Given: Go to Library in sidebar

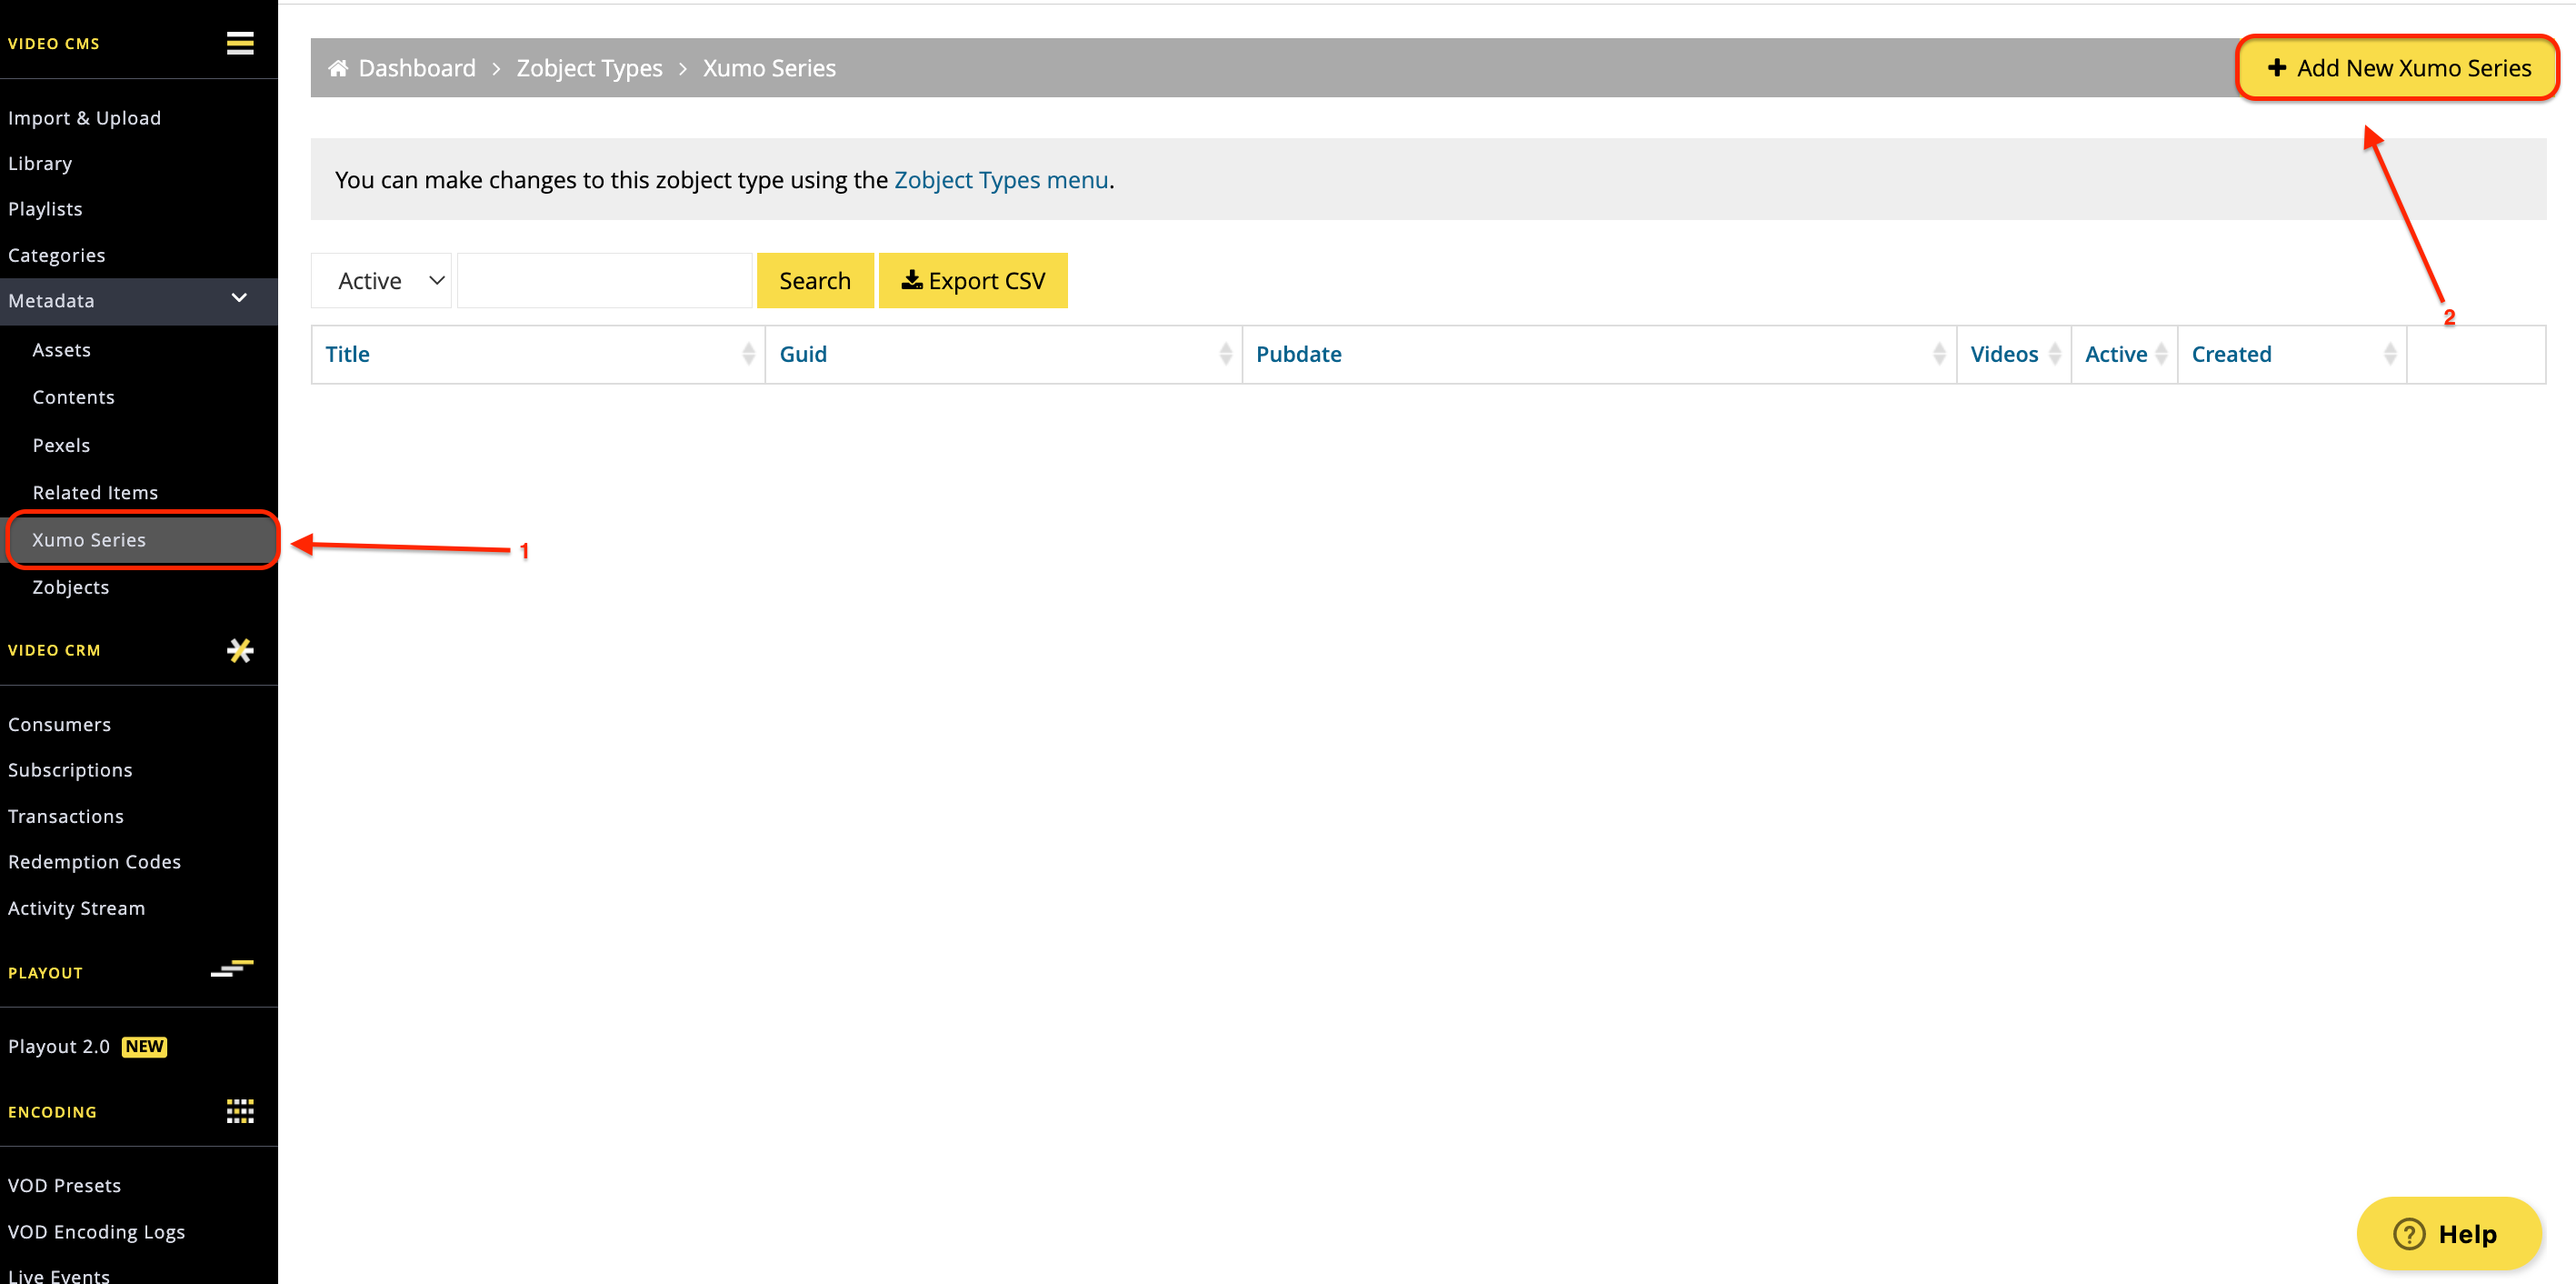Looking at the screenshot, I should pos(40,163).
